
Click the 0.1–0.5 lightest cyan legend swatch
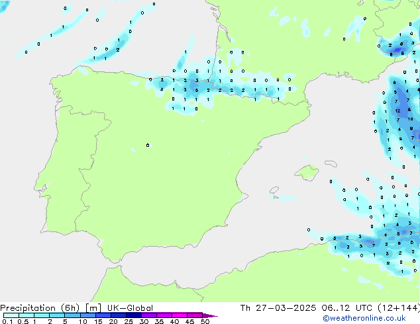tap(11, 315)
